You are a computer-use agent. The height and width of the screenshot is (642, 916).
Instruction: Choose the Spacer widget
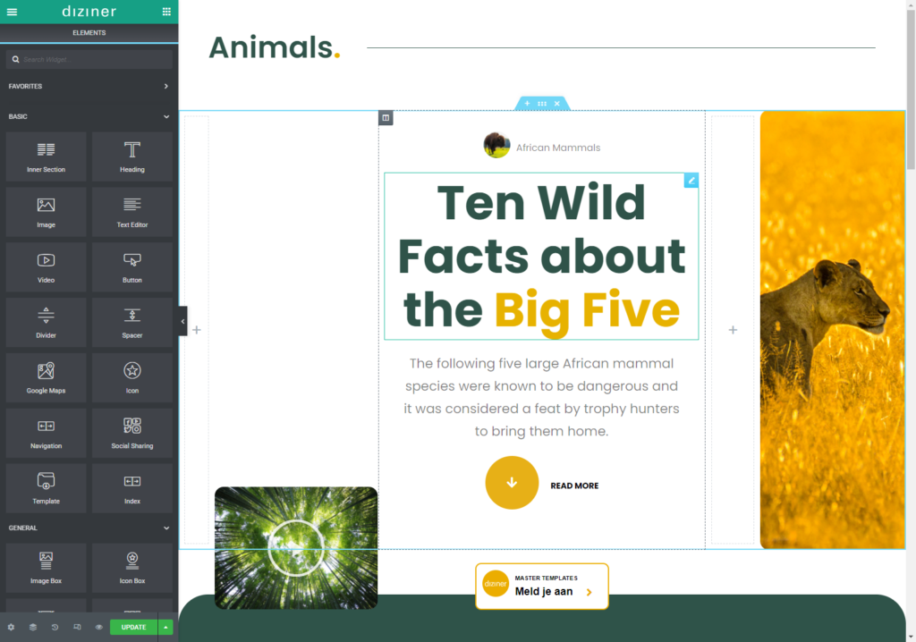click(132, 323)
